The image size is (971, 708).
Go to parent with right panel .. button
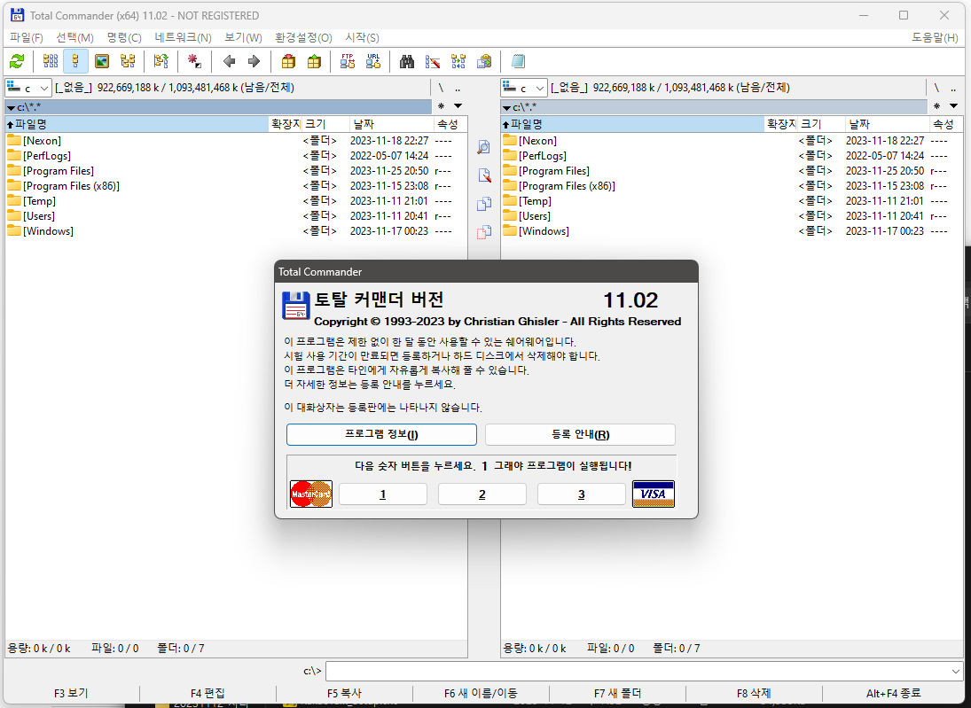click(953, 88)
